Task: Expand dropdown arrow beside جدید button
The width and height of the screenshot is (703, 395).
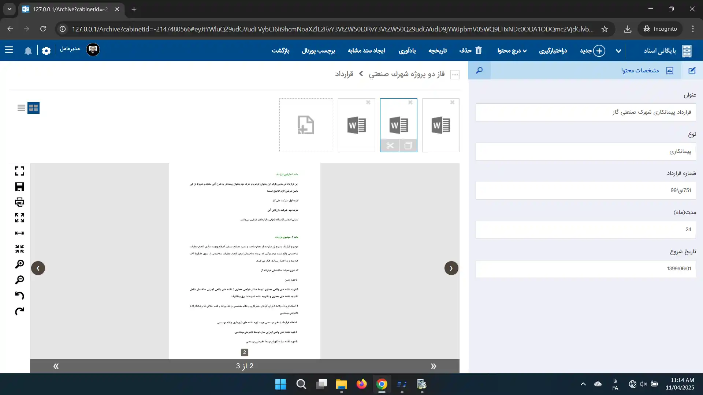Action: click(618, 51)
